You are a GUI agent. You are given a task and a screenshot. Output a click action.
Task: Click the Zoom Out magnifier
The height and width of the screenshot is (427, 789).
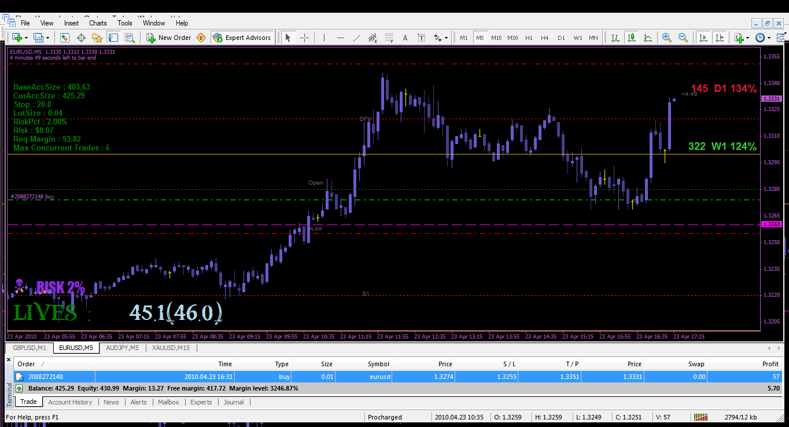coord(683,38)
